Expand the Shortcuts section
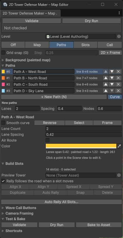Viewport: 123px width, 238px height. pos(3,231)
